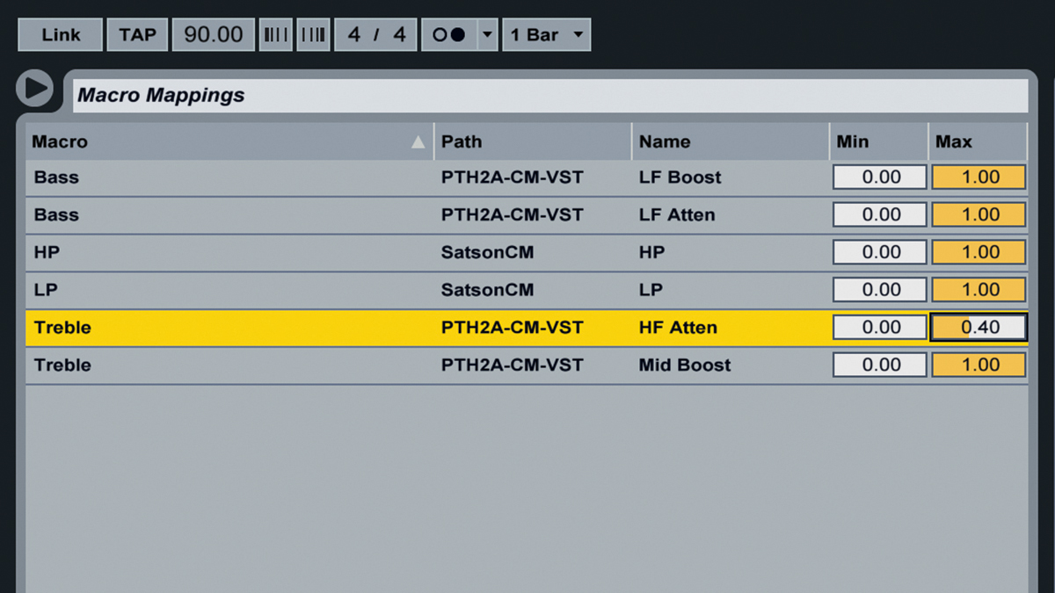Screen dimensions: 1055x593
Task: Open the 1 Bar quantization menu
Action: 546,35
